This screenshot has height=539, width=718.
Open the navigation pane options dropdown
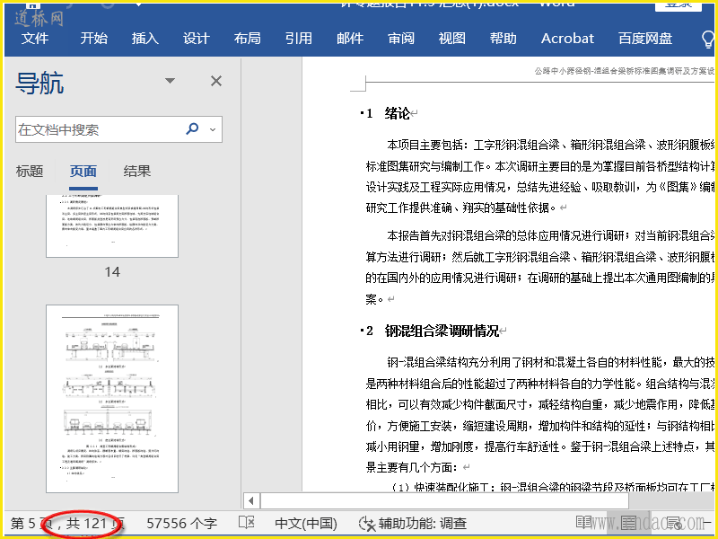[170, 82]
